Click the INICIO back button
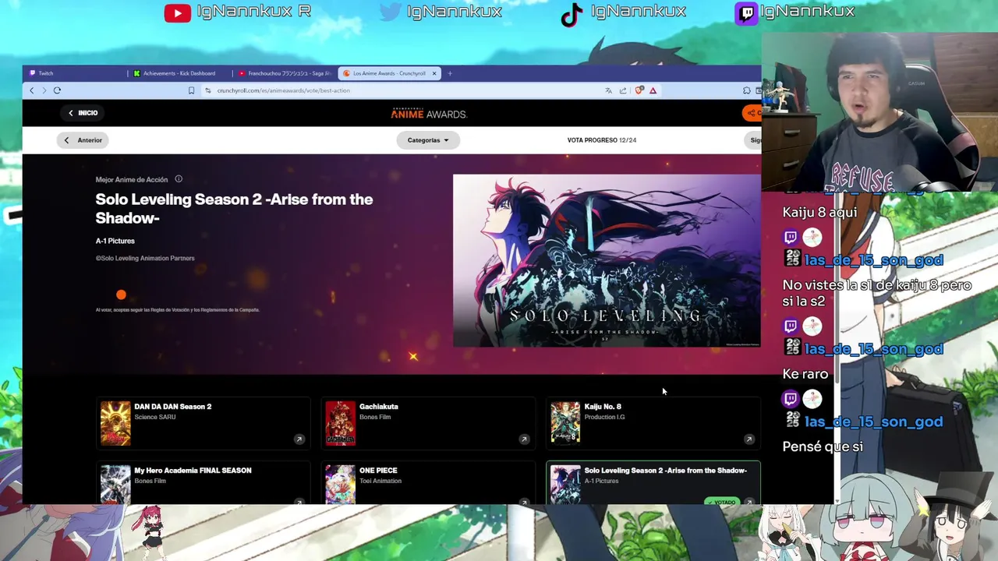The image size is (998, 561). [x=83, y=113]
